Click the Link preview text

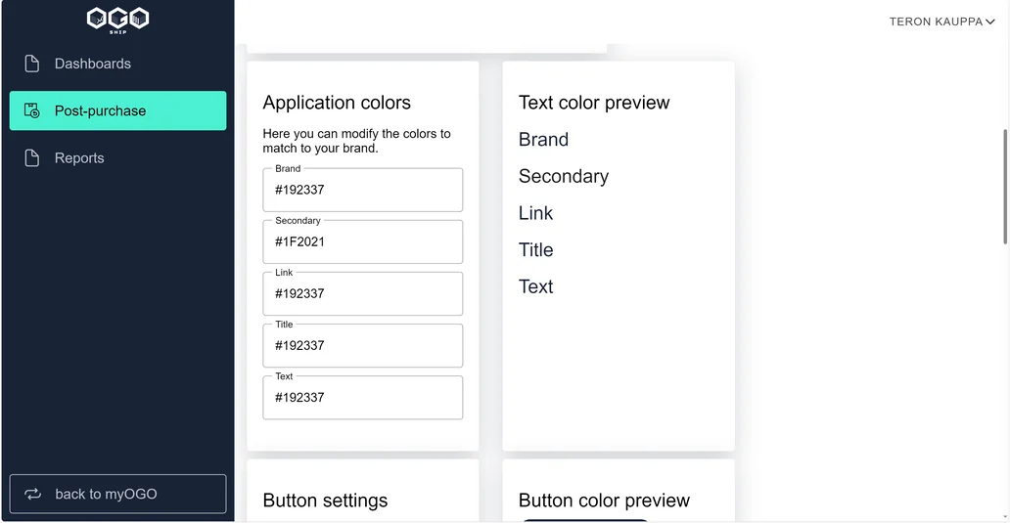pos(536,213)
